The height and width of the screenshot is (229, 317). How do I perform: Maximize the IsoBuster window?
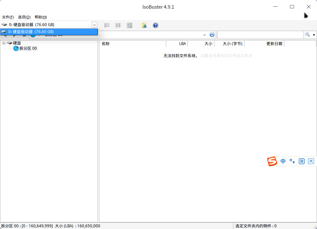[292, 7]
